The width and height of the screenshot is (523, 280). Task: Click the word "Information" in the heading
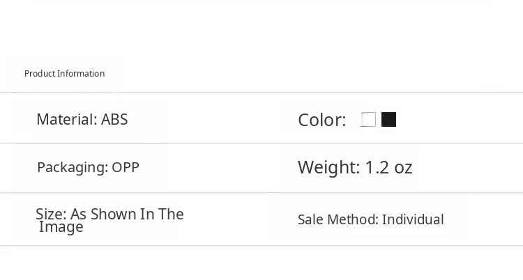[x=81, y=74]
